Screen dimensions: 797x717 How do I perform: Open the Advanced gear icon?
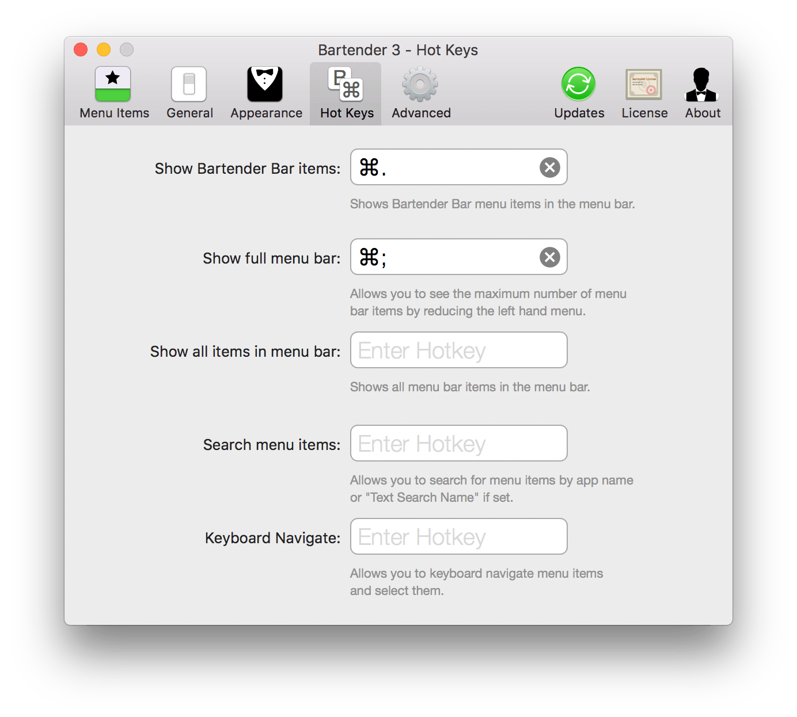point(420,84)
